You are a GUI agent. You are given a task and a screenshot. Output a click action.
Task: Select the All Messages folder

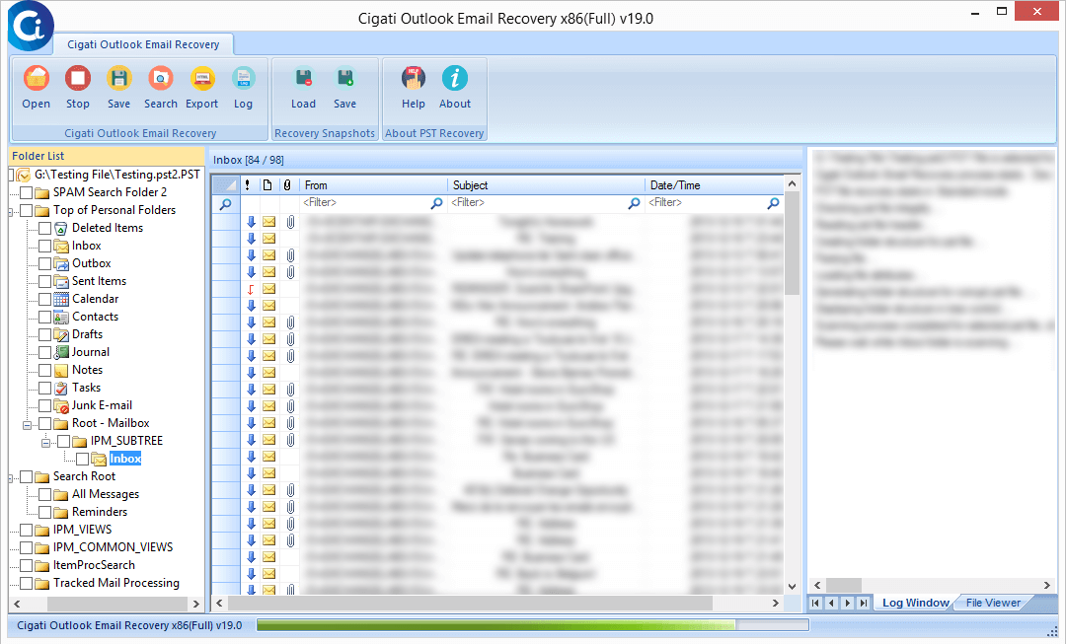[106, 494]
